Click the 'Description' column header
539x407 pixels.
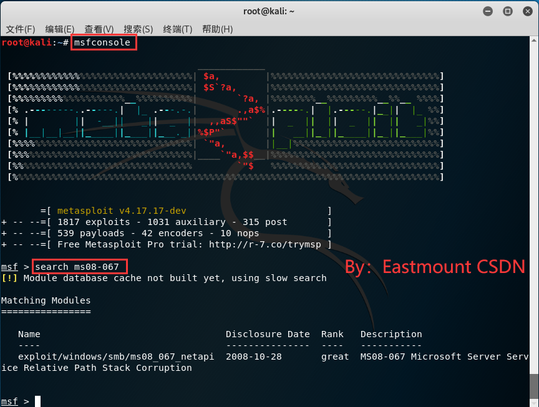click(x=391, y=334)
